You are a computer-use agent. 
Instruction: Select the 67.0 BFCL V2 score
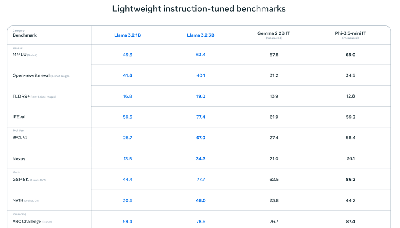tap(200, 138)
